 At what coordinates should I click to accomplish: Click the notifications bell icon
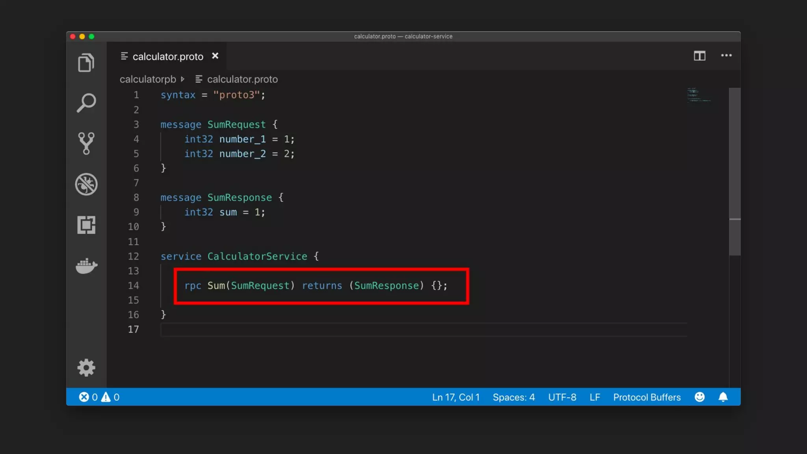click(x=723, y=397)
